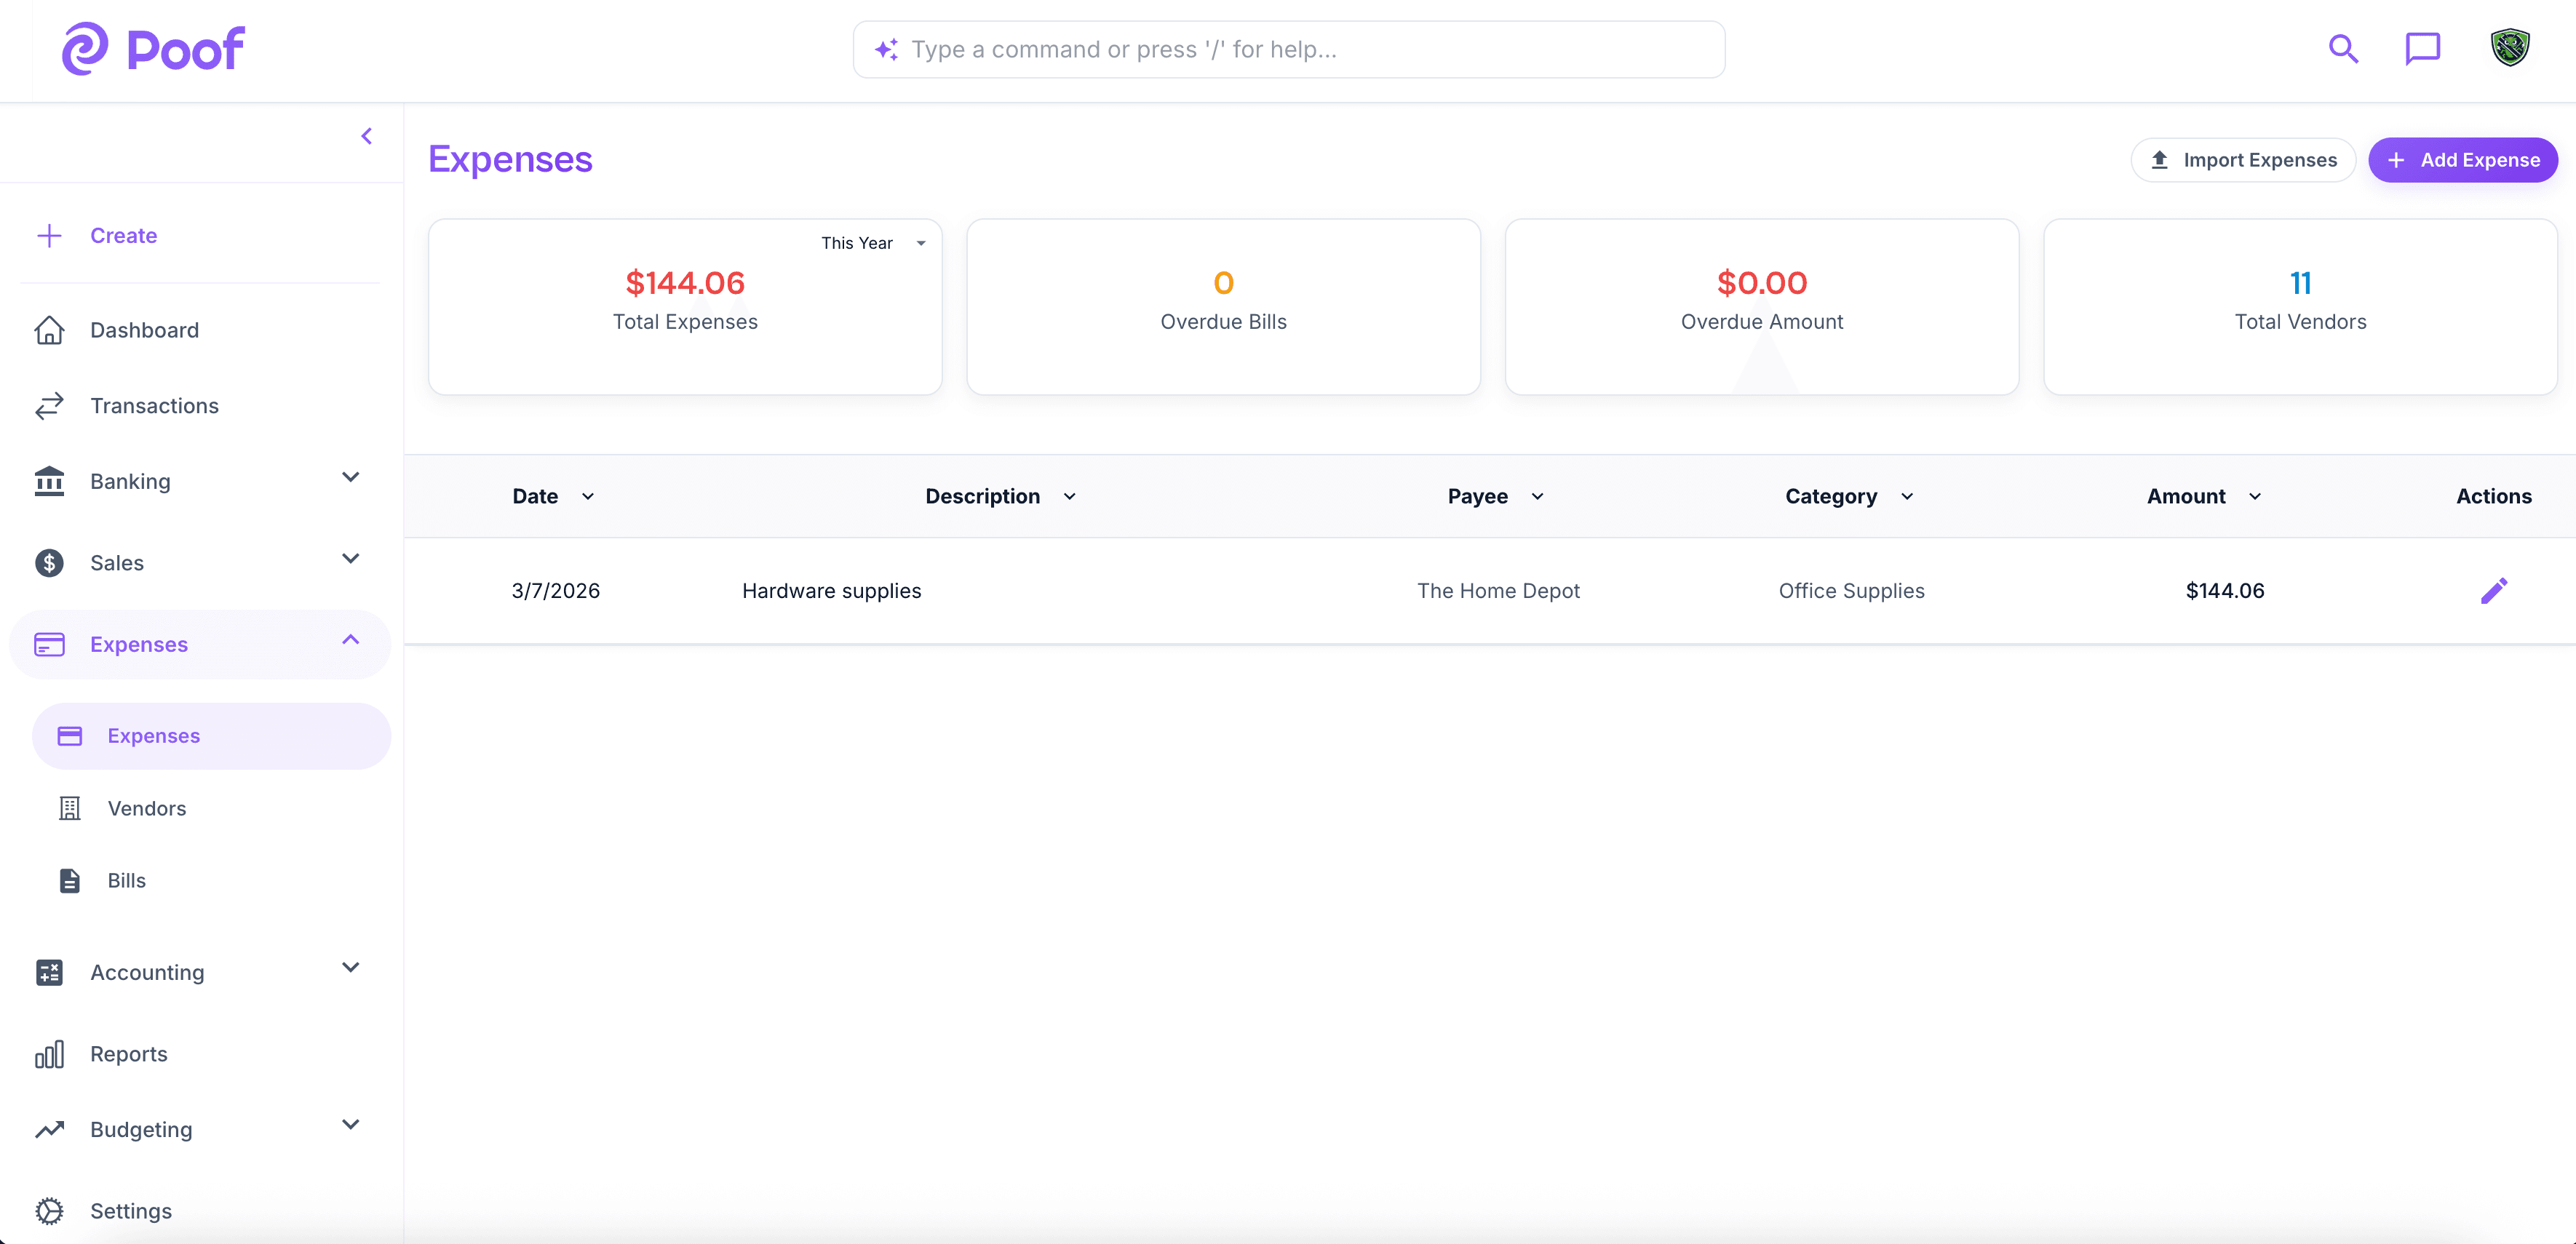Click the Sales dollar icon

(49, 563)
